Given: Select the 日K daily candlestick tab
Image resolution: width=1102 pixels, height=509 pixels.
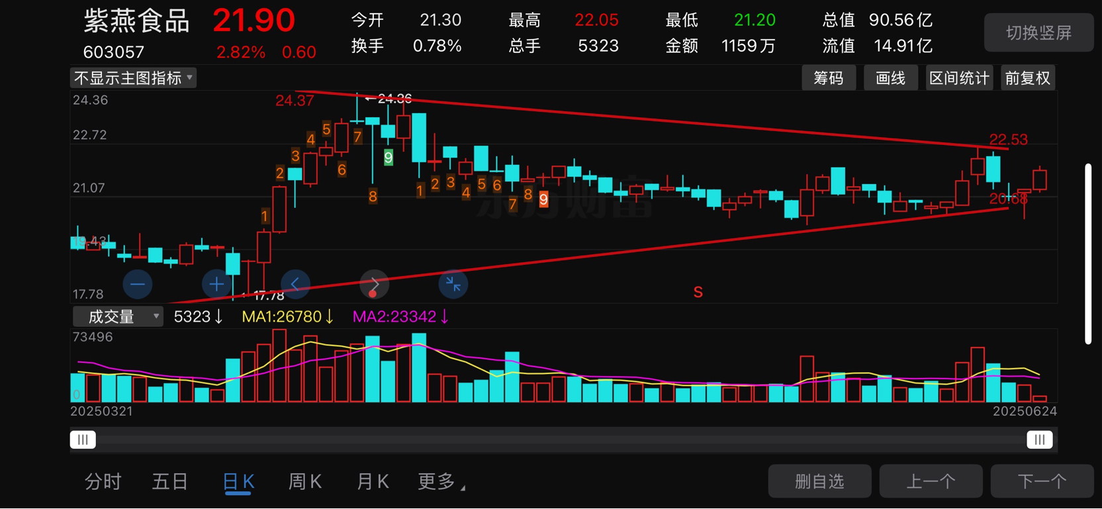Looking at the screenshot, I should [x=238, y=482].
